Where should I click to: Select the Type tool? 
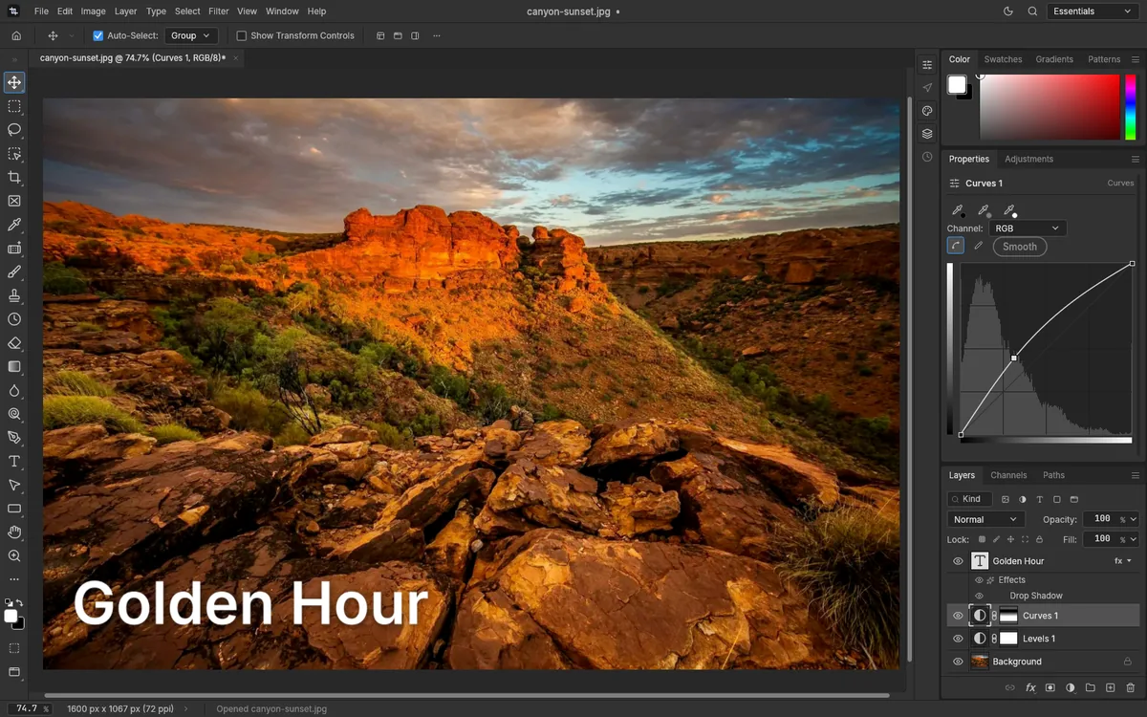click(x=14, y=462)
